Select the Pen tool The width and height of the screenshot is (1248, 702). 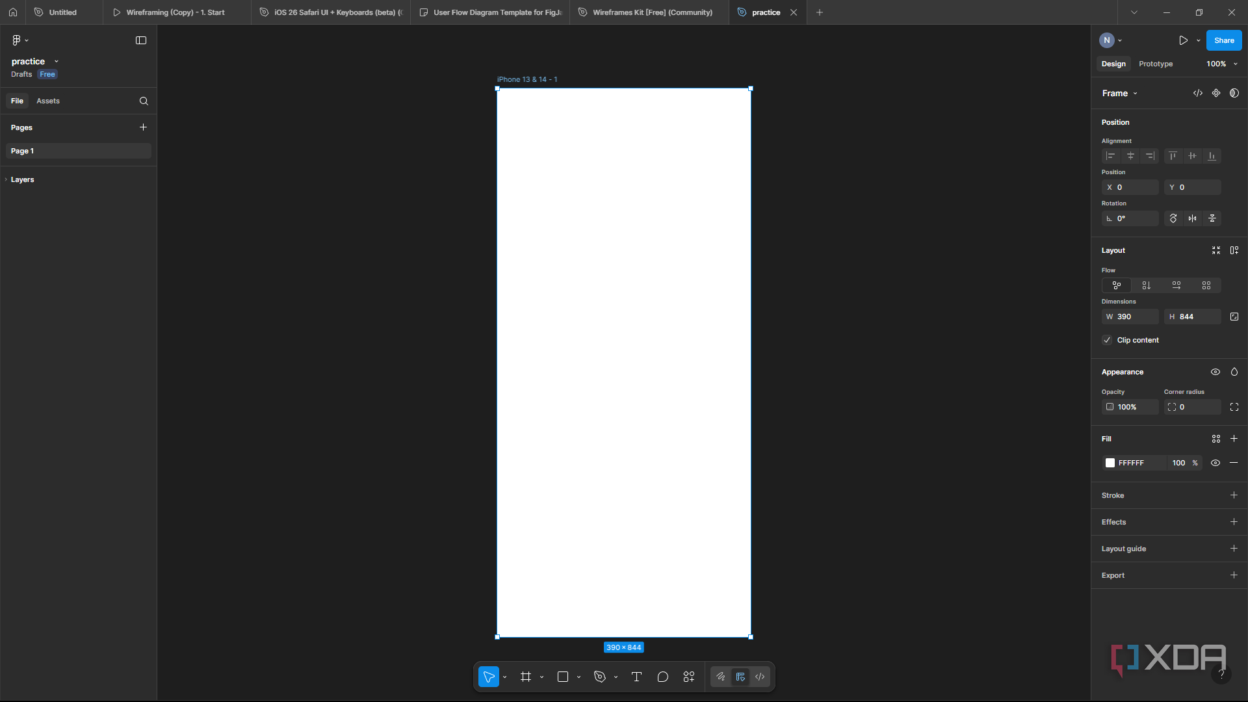(600, 677)
